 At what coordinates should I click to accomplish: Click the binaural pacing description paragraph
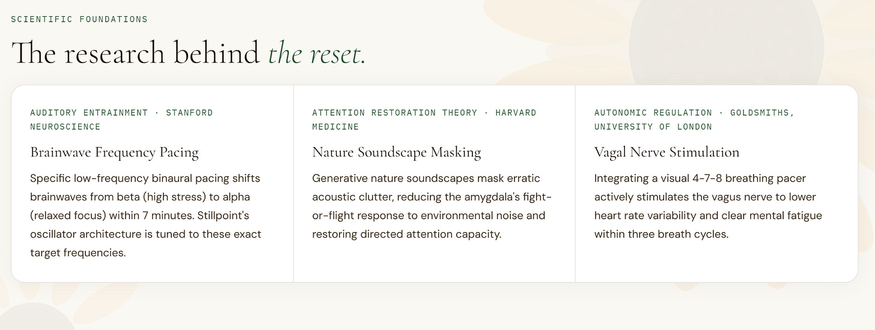click(x=146, y=215)
